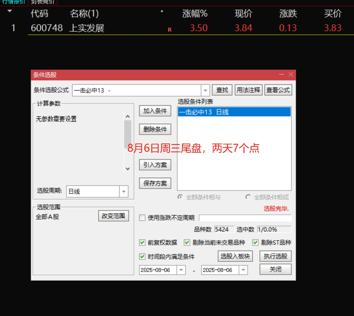The height and width of the screenshot is (316, 354).
Task: Click the stock code 600748
Action: coord(47,28)
